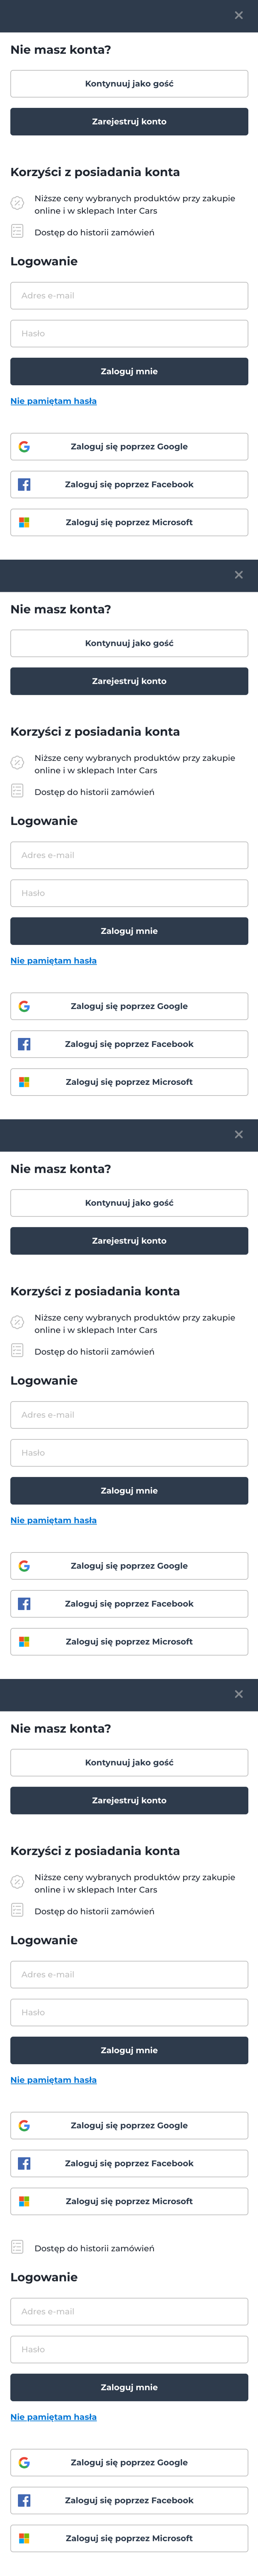Click the discount percent icon in the topmost panel

17,203
